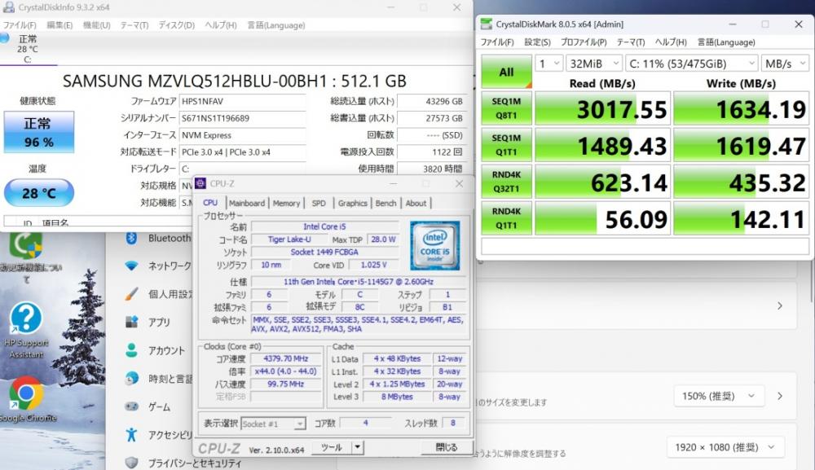Select the CPU tab in CPU-Z
The width and height of the screenshot is (815, 470).
(x=210, y=203)
